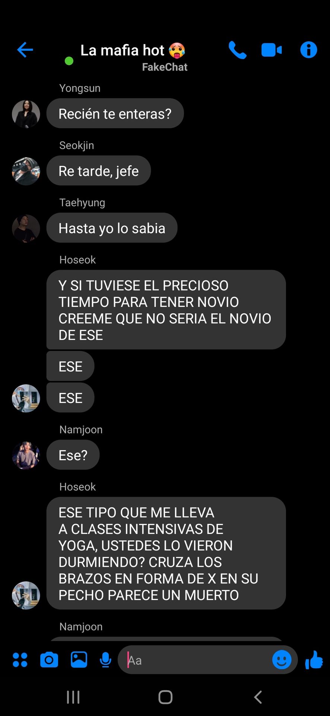Open Taehyung's avatar thumbnail
The width and height of the screenshot is (330, 716).
tap(26, 229)
